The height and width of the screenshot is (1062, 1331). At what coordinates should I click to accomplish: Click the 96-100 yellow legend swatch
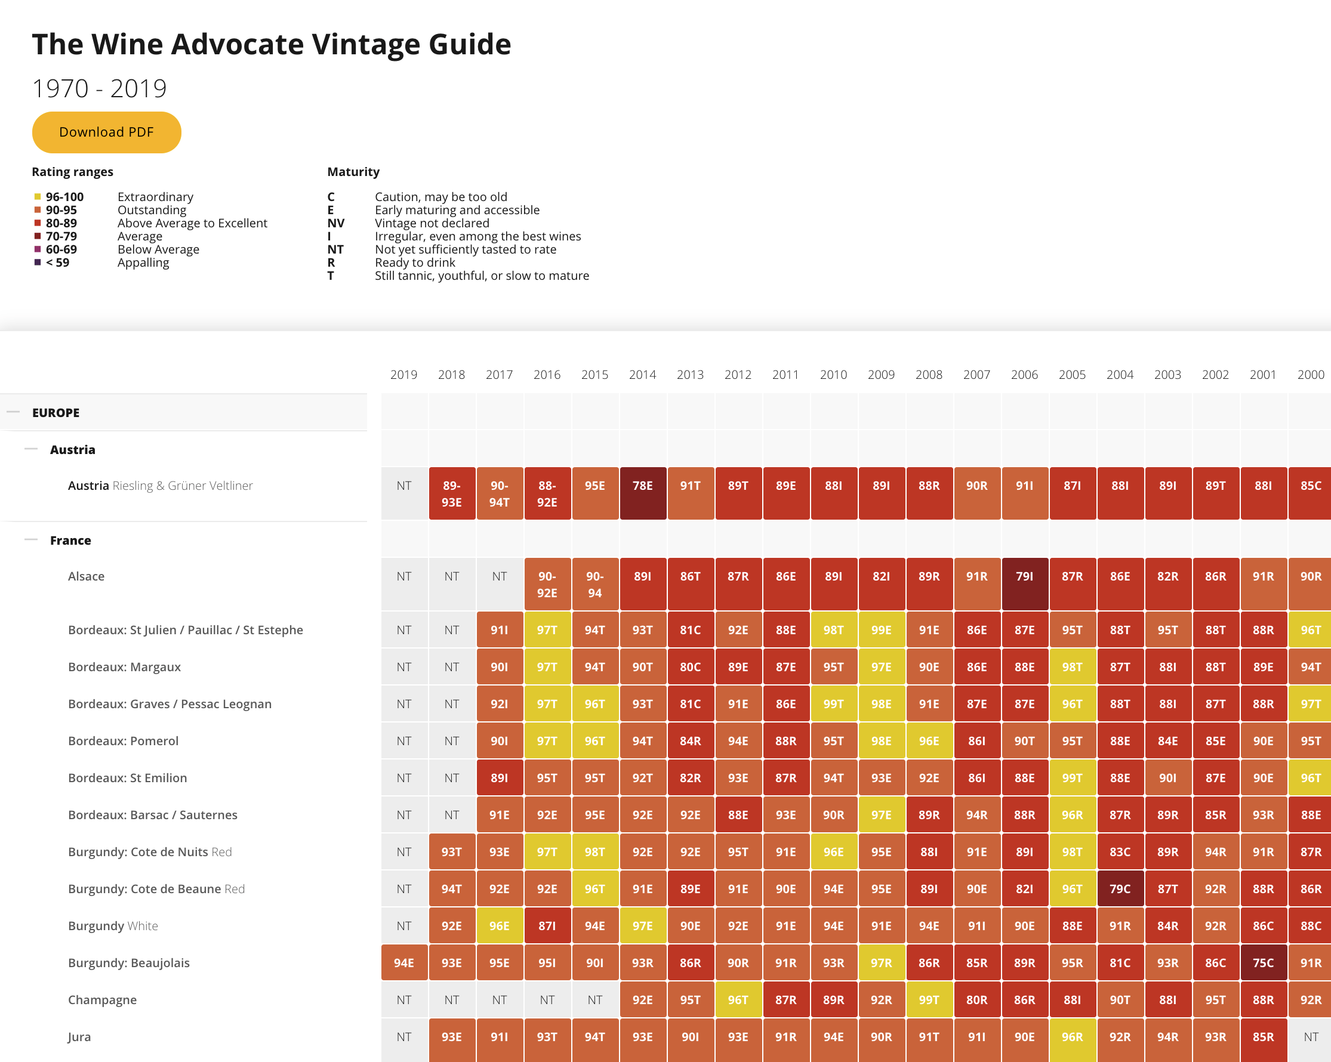[x=38, y=197]
